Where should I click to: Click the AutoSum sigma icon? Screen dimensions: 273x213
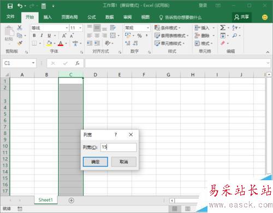click(x=223, y=28)
